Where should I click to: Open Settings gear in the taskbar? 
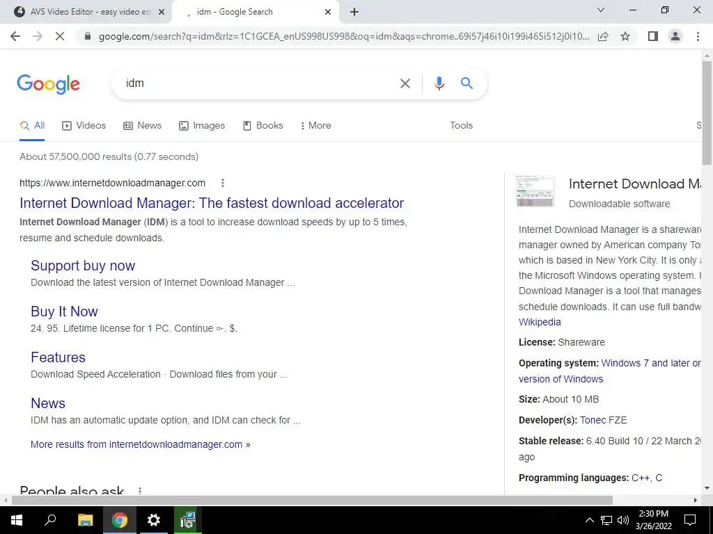pyautogui.click(x=154, y=520)
